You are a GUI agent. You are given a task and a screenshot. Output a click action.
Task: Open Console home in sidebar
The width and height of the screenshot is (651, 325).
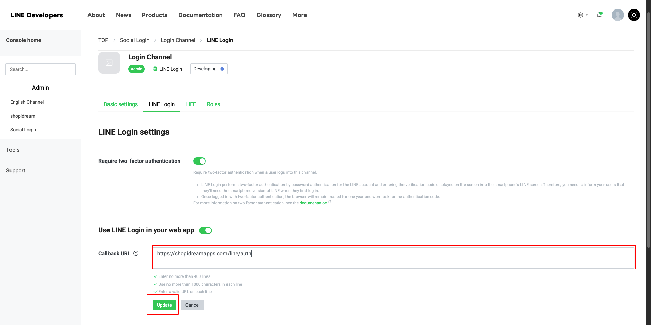(x=24, y=40)
